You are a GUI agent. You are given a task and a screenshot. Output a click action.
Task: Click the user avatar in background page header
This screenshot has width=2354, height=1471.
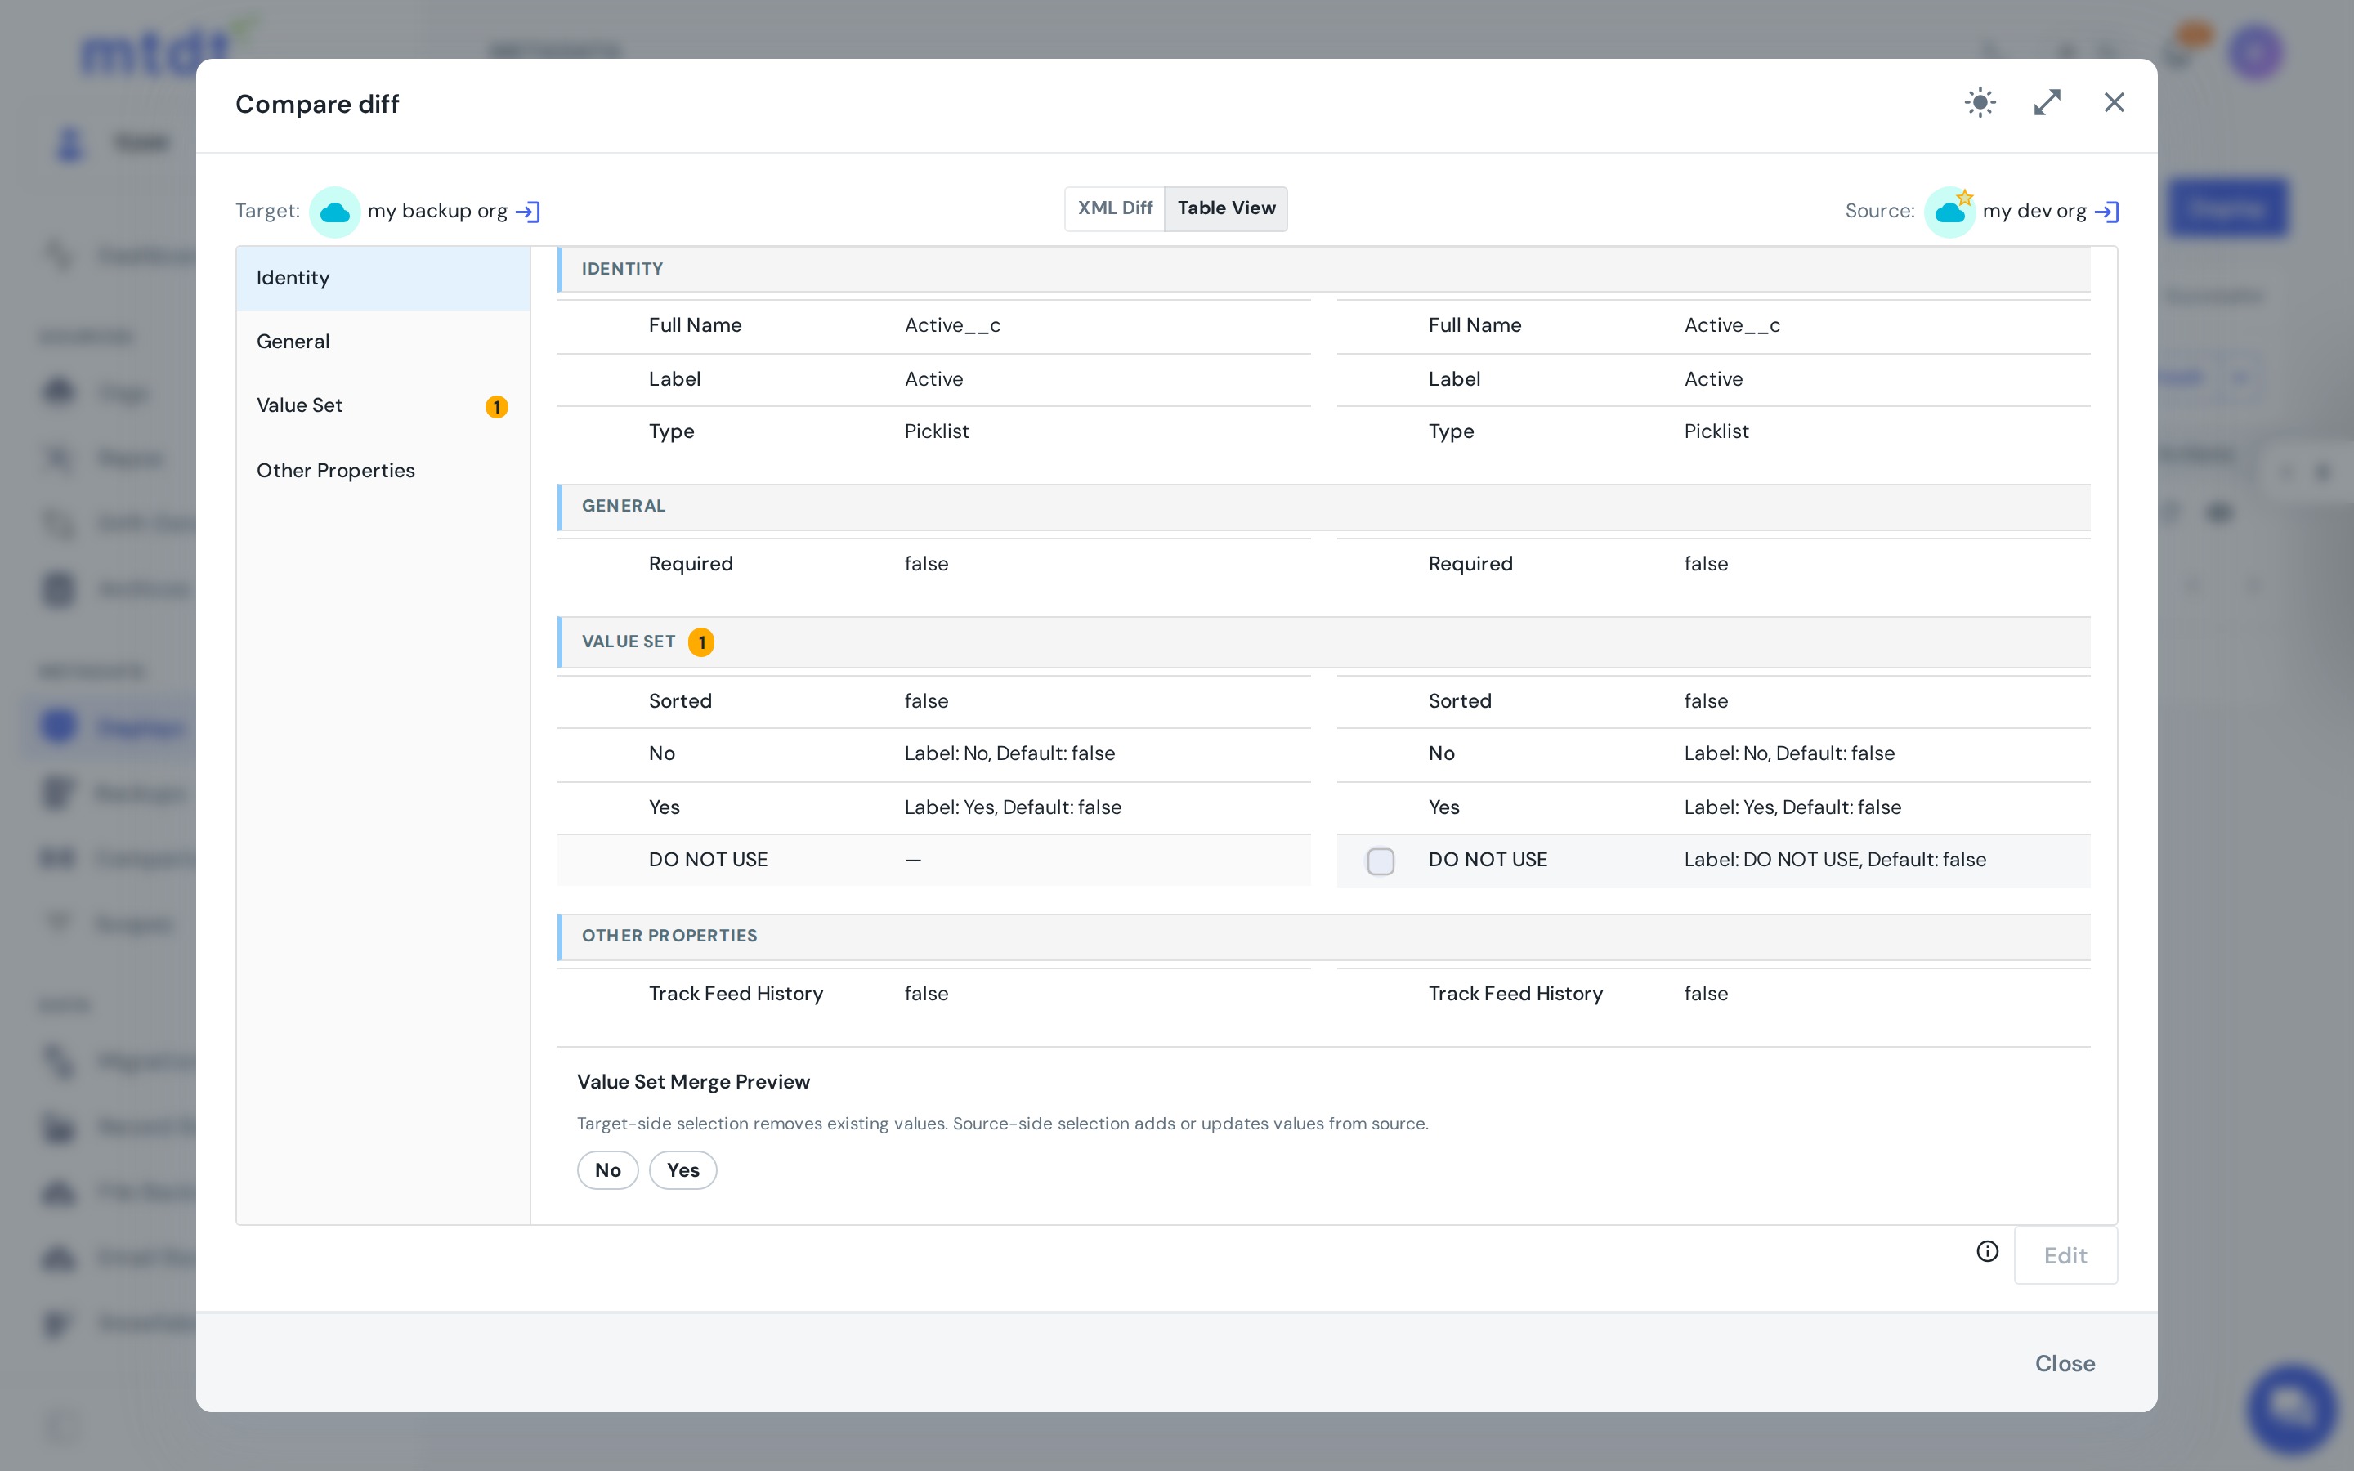coord(2257,51)
